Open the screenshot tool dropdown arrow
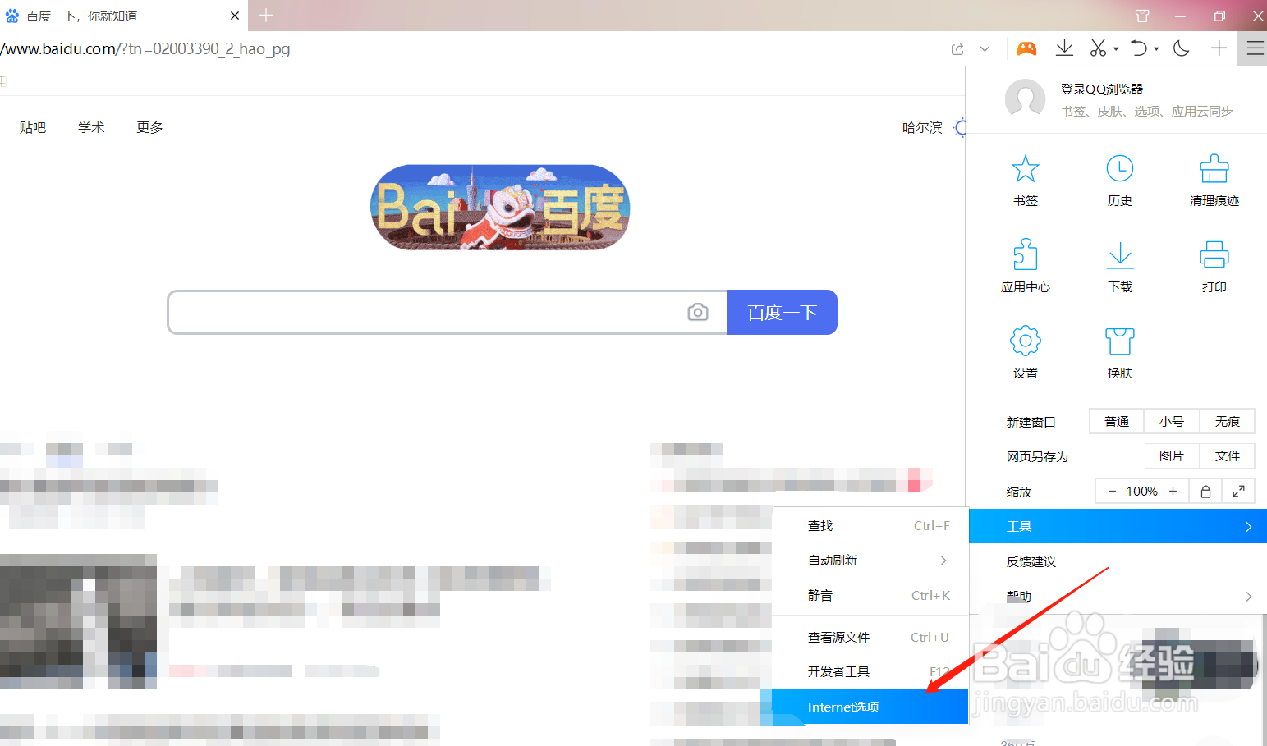The height and width of the screenshot is (746, 1267). (1116, 49)
